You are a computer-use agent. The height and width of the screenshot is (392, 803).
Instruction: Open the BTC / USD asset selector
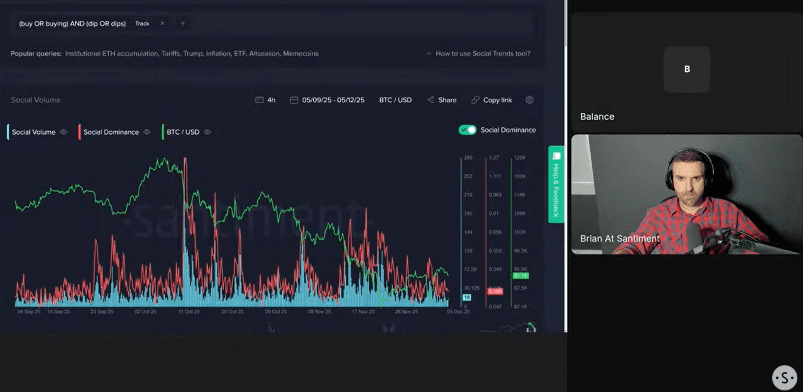point(395,100)
